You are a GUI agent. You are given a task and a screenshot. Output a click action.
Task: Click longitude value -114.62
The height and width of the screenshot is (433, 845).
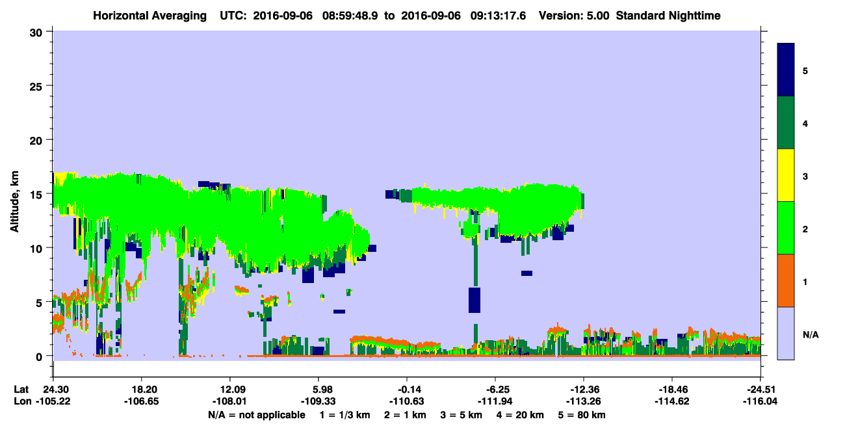[x=672, y=402]
